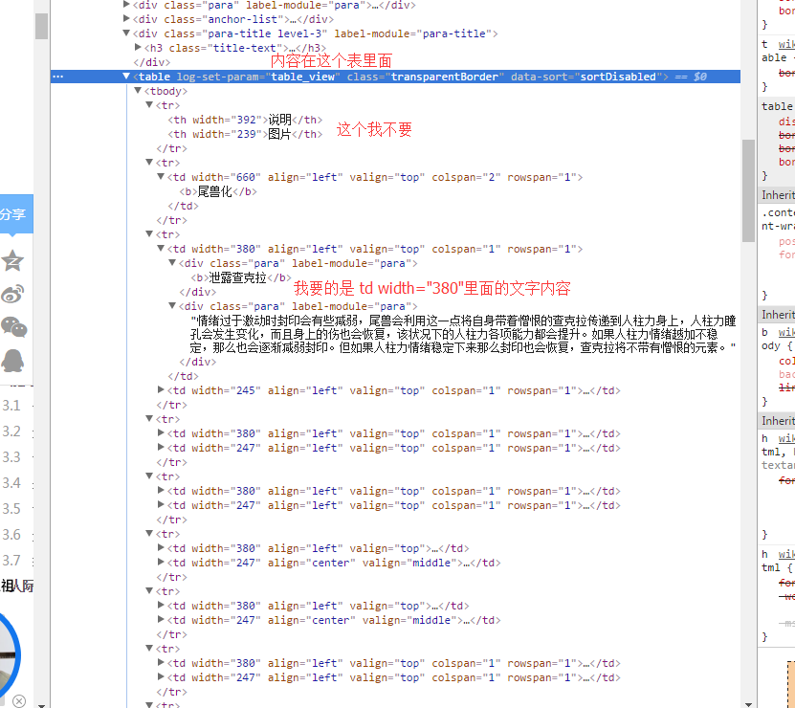Expand the anchor-list div node
The height and width of the screenshot is (708, 795).
point(127,19)
